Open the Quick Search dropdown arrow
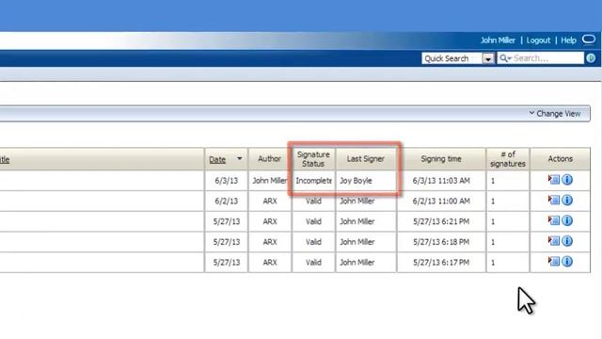Viewport: 602px width, 339px height. point(488,58)
